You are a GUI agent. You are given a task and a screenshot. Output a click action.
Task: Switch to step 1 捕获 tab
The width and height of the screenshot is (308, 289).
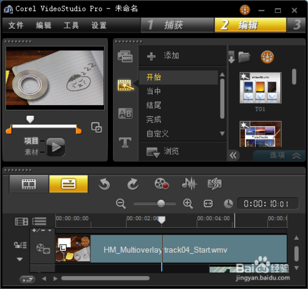tap(177, 25)
